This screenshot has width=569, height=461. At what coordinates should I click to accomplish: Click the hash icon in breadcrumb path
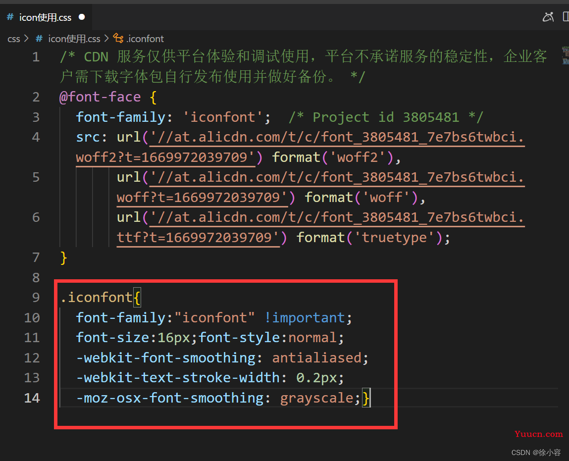[39, 39]
